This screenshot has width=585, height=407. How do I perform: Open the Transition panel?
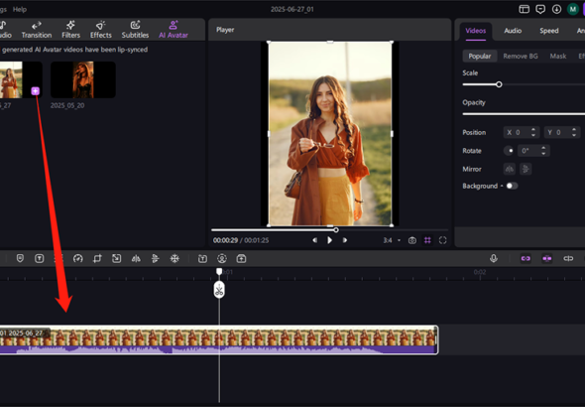click(x=36, y=30)
